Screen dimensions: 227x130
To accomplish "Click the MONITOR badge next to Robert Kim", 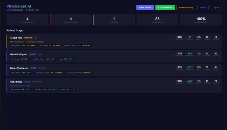I will coord(28,38).
